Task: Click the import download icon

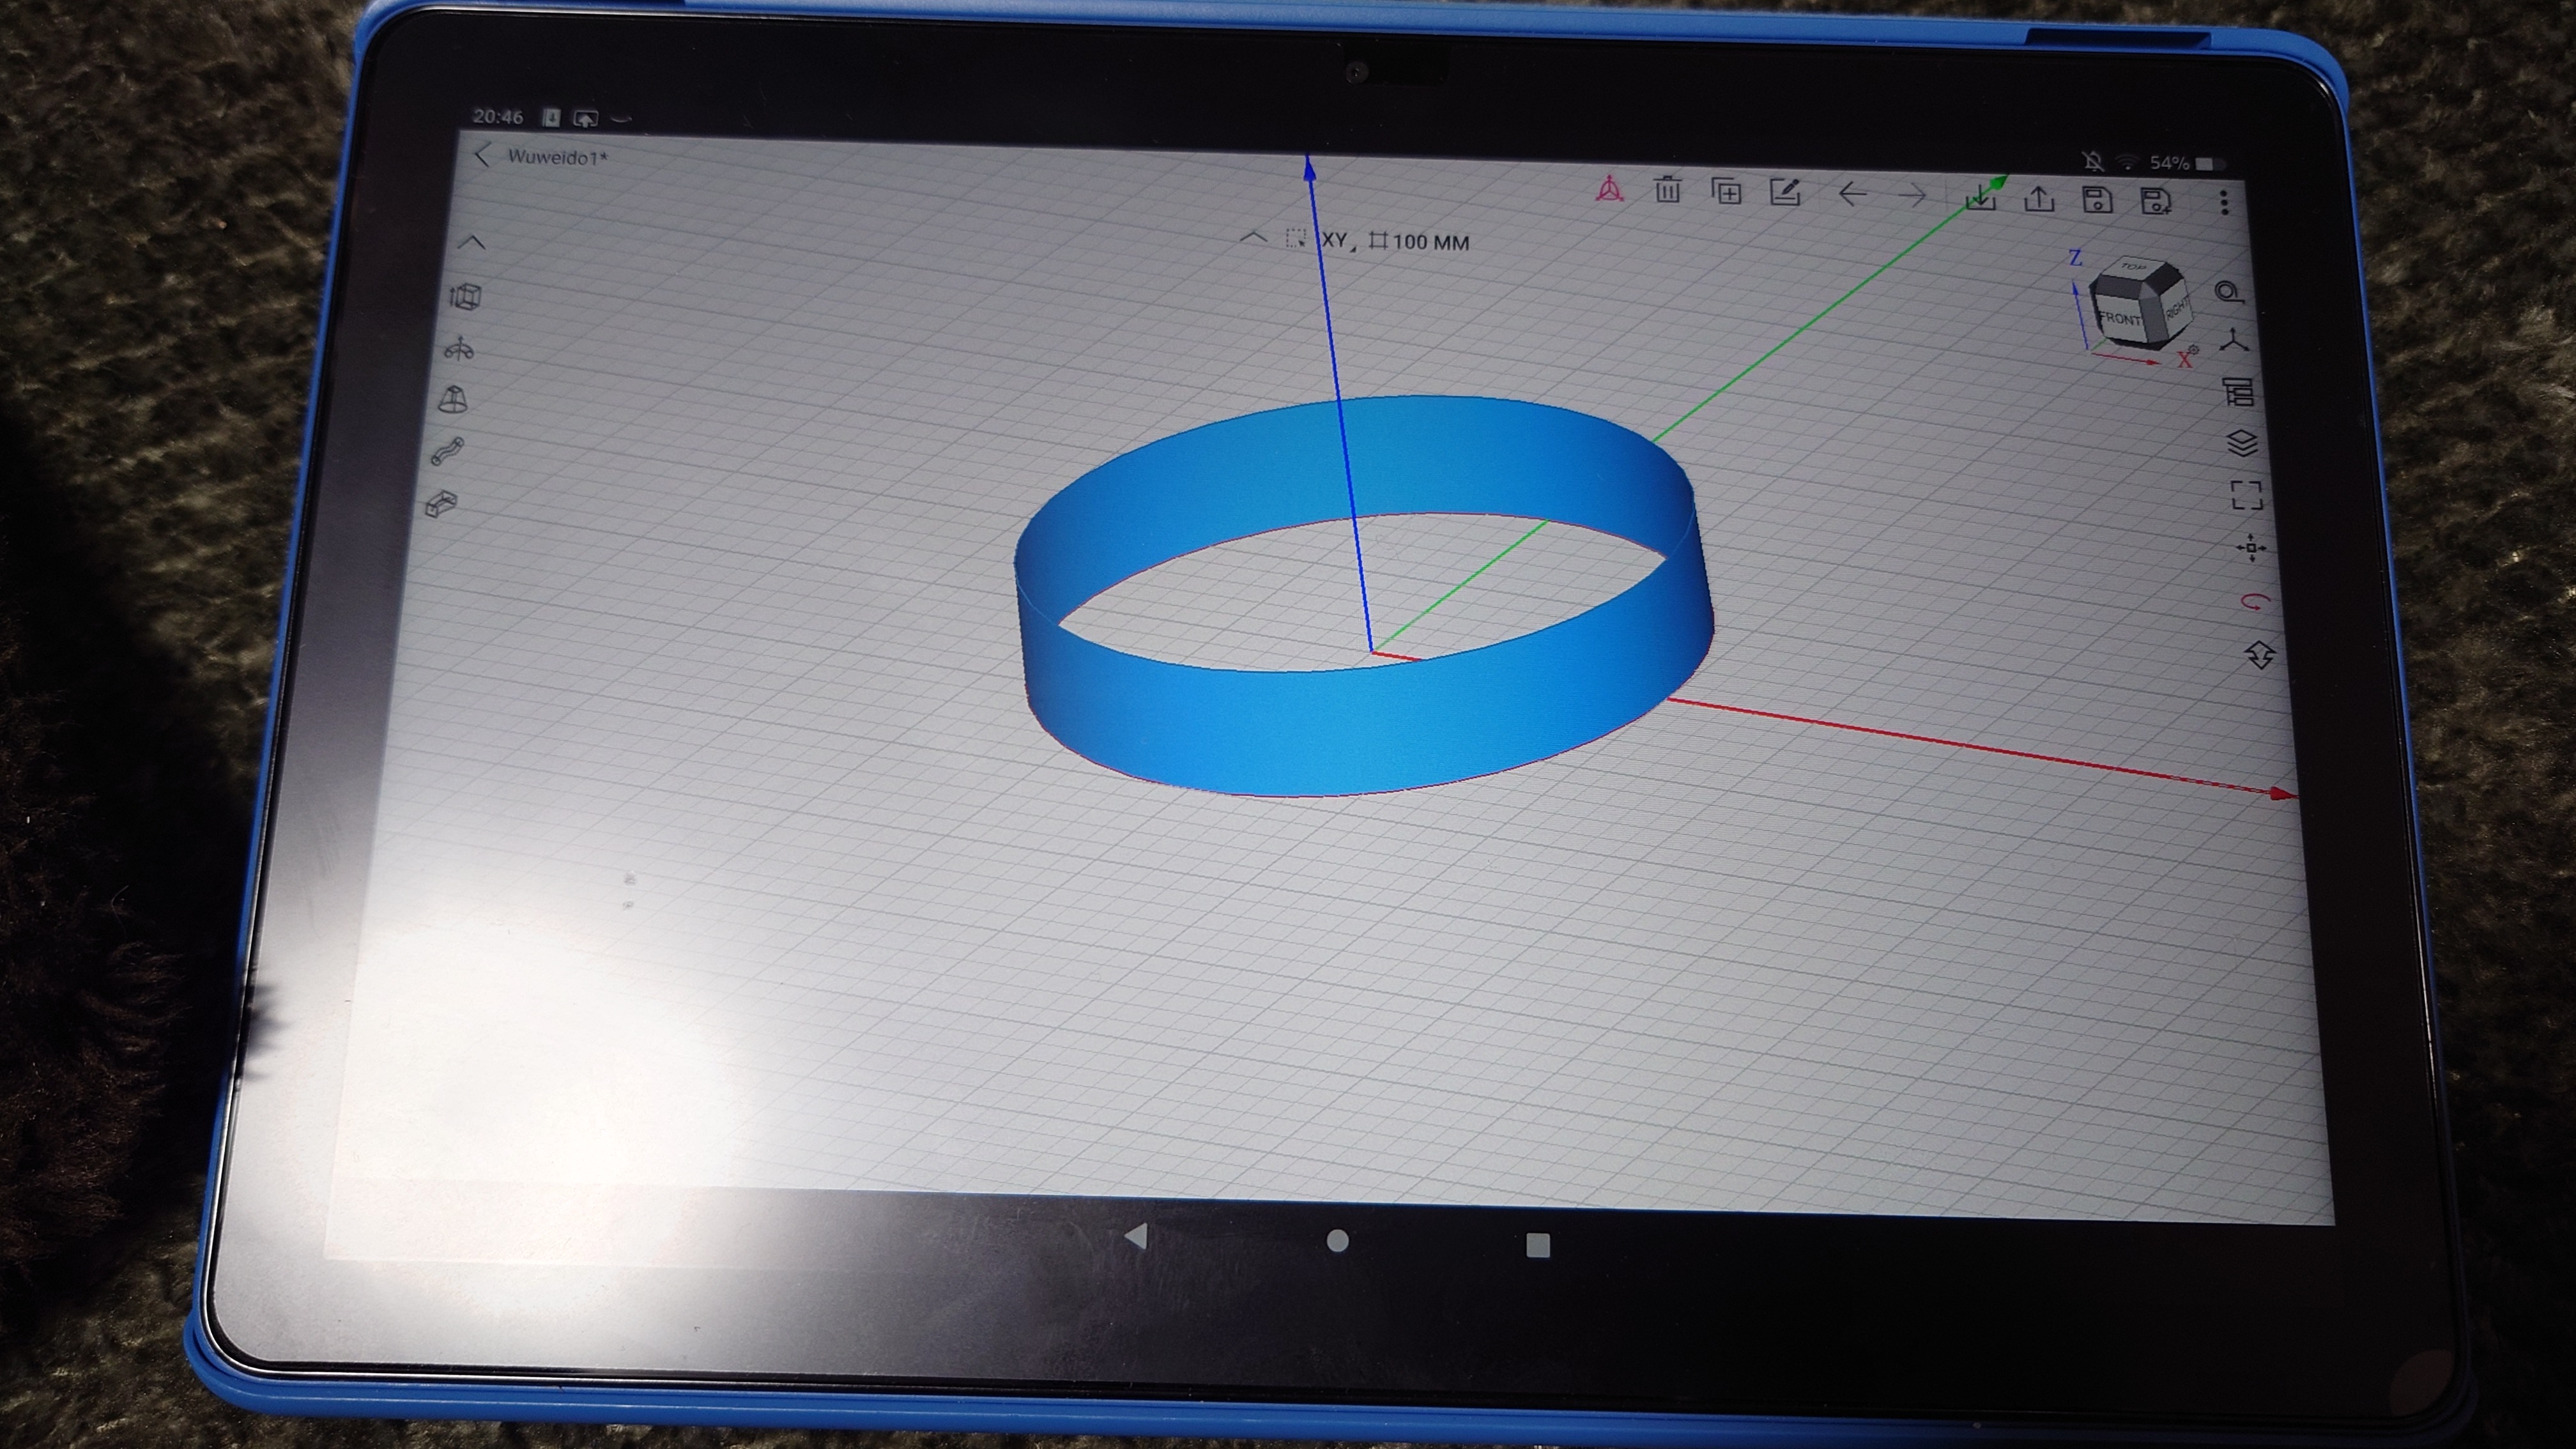Action: tap(1980, 197)
